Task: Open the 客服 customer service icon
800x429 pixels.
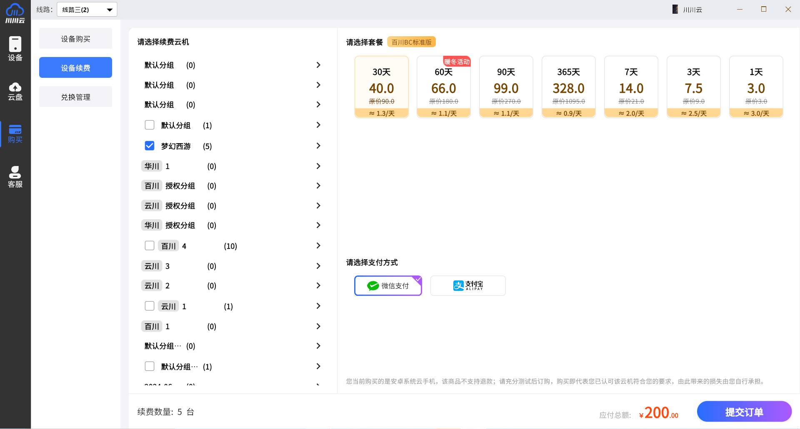Action: point(15,177)
